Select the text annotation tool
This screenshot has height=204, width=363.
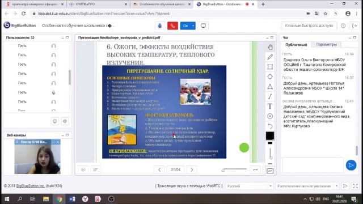270,107
